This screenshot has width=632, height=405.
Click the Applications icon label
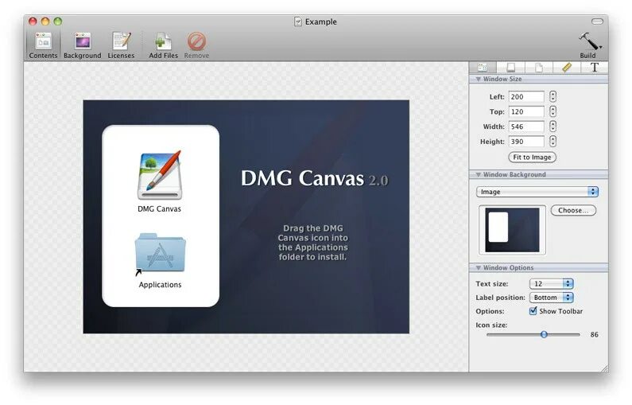tap(160, 285)
